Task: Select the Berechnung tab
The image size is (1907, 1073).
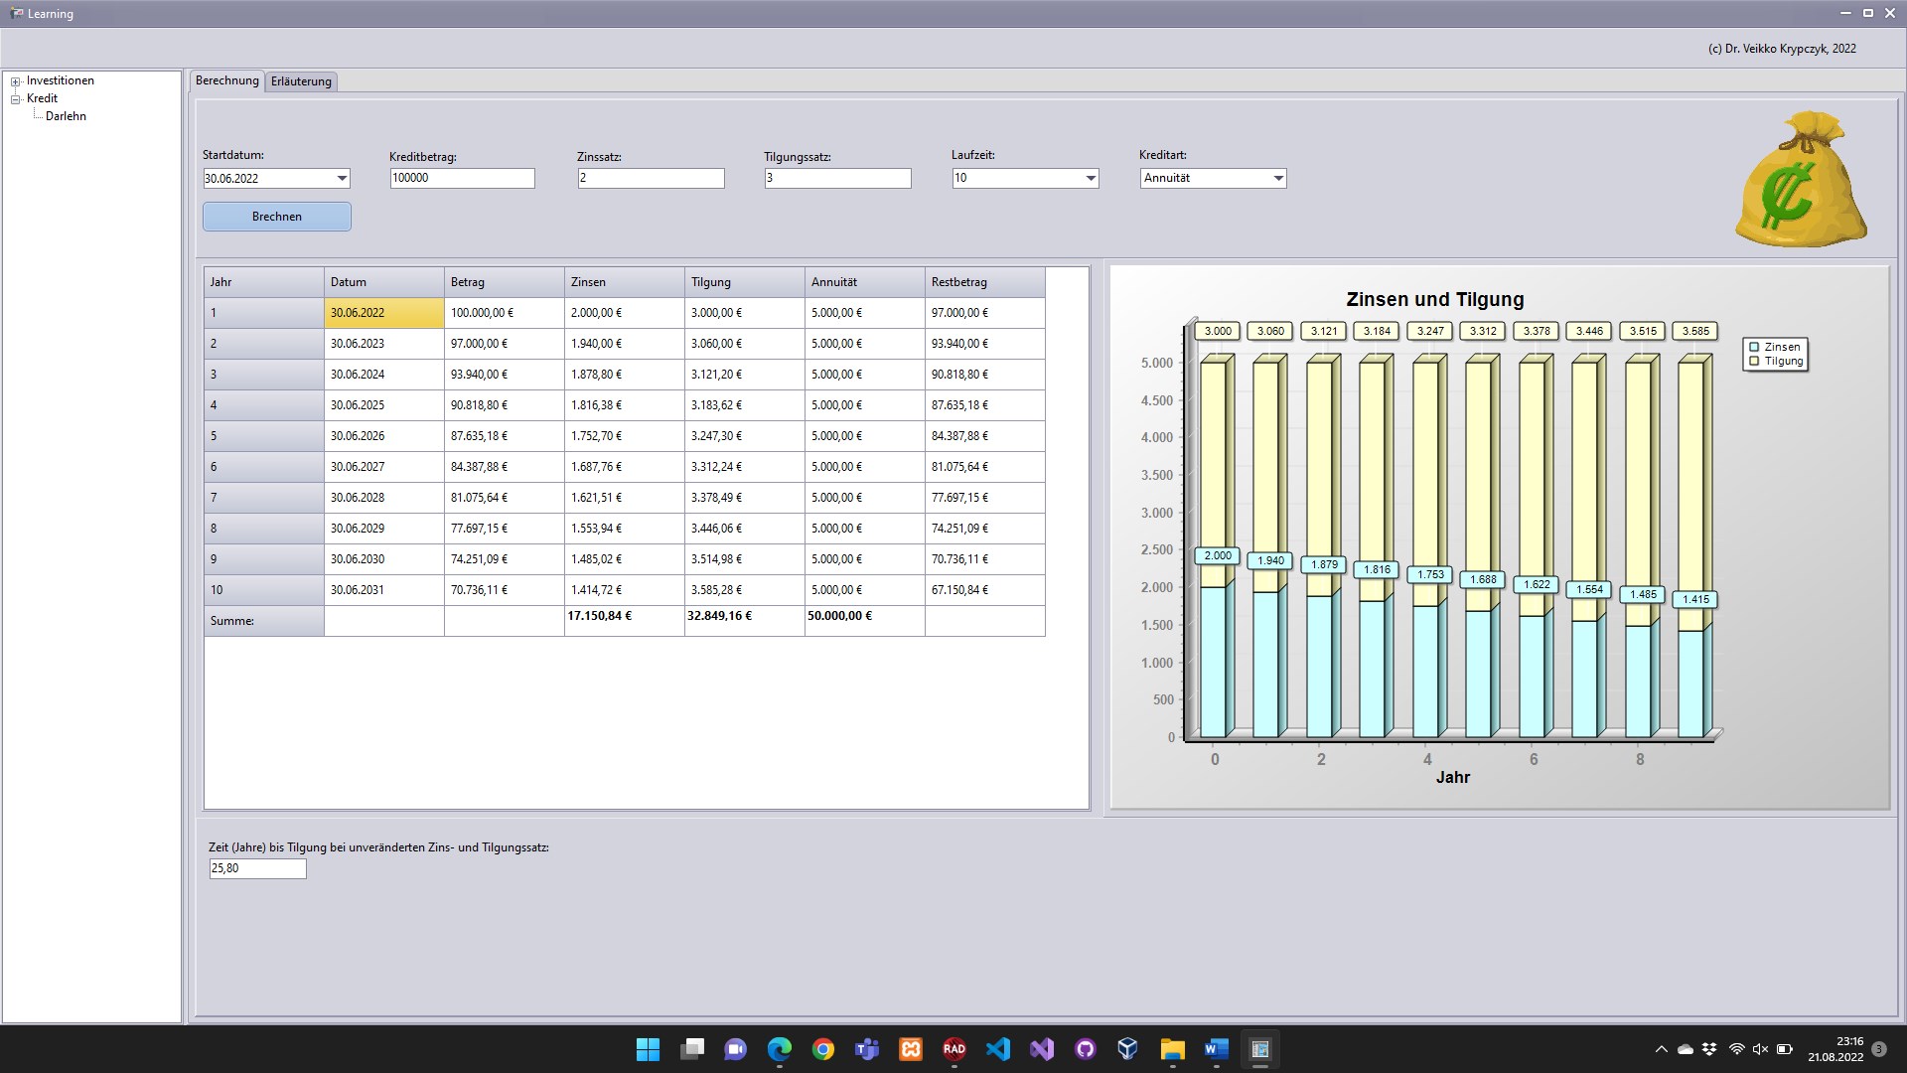Action: tap(226, 80)
